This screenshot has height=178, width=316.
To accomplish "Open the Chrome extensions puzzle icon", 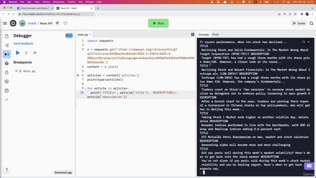I will (302, 14).
